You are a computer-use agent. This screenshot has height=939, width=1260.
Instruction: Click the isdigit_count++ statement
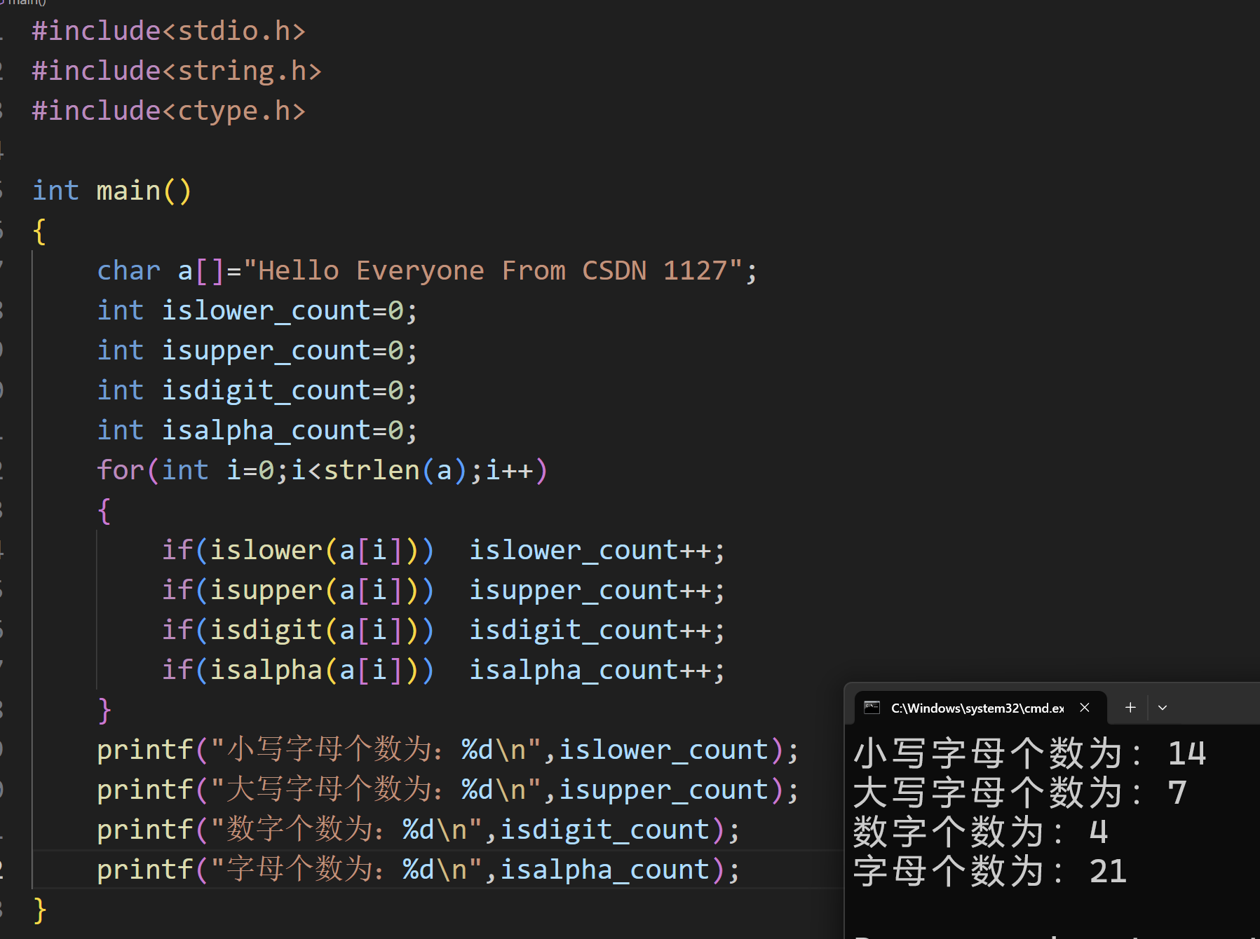coord(596,629)
